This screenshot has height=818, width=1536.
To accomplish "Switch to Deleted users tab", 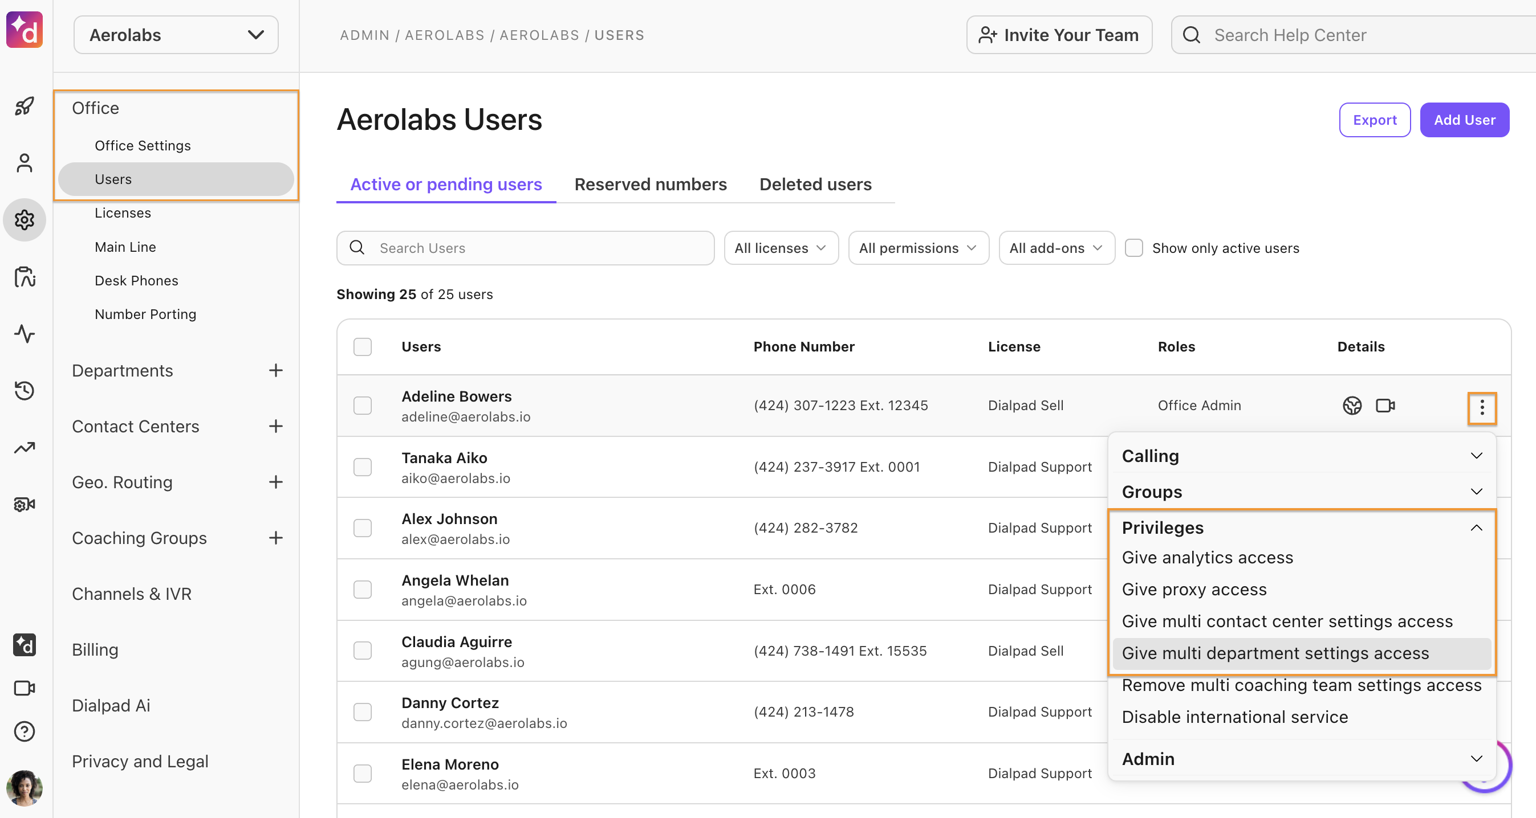I will tap(815, 185).
